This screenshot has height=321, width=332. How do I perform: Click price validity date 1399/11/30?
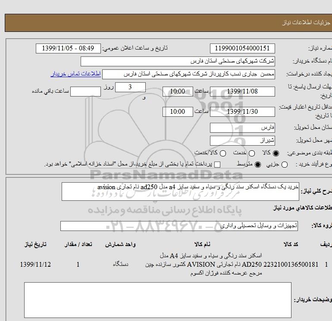[x=242, y=112]
